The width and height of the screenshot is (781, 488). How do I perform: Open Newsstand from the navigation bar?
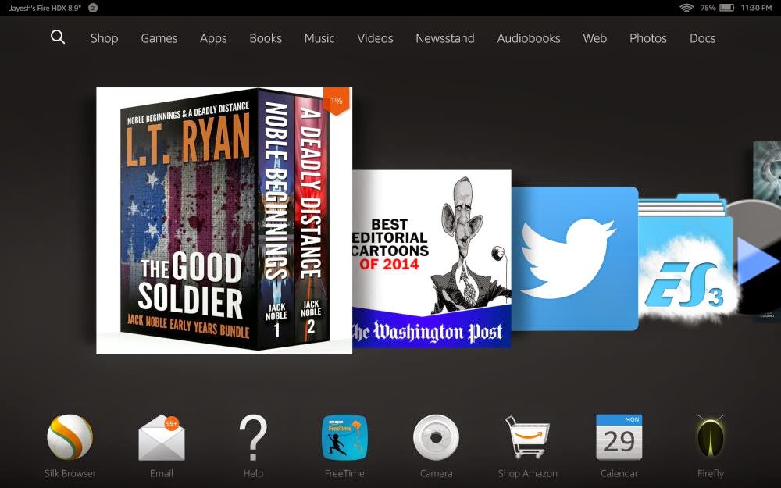click(445, 38)
